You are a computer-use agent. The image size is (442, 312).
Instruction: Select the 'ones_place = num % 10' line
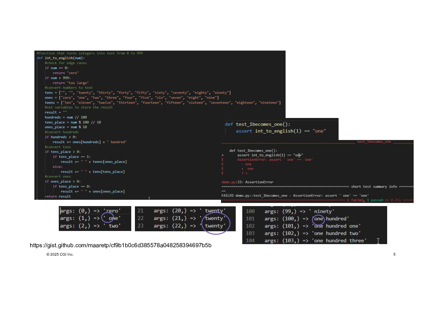coord(66,127)
